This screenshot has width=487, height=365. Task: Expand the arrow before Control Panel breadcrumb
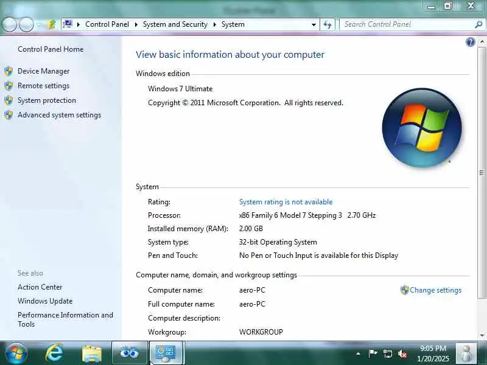(79, 24)
